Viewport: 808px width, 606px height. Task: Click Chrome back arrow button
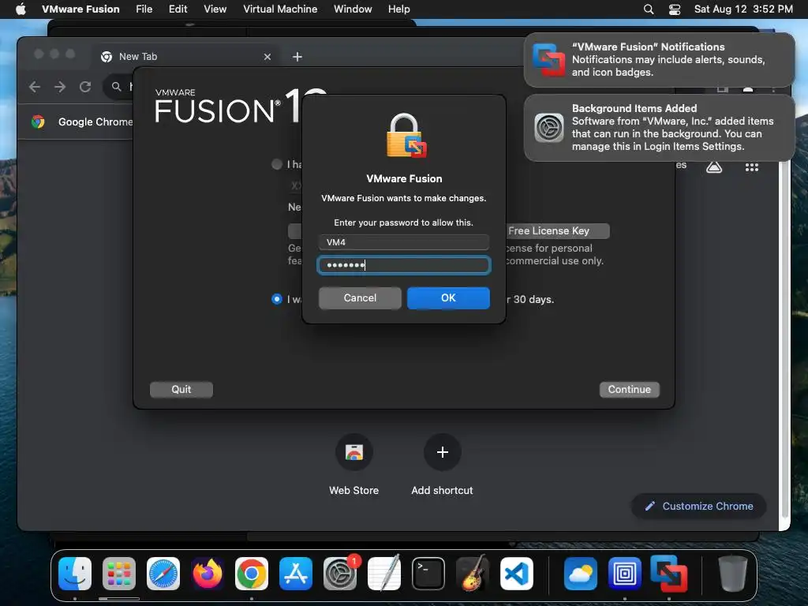point(35,87)
